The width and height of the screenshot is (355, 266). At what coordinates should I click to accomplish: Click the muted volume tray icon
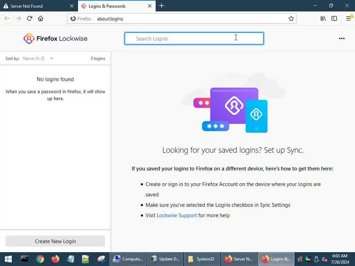pyautogui.click(x=324, y=259)
